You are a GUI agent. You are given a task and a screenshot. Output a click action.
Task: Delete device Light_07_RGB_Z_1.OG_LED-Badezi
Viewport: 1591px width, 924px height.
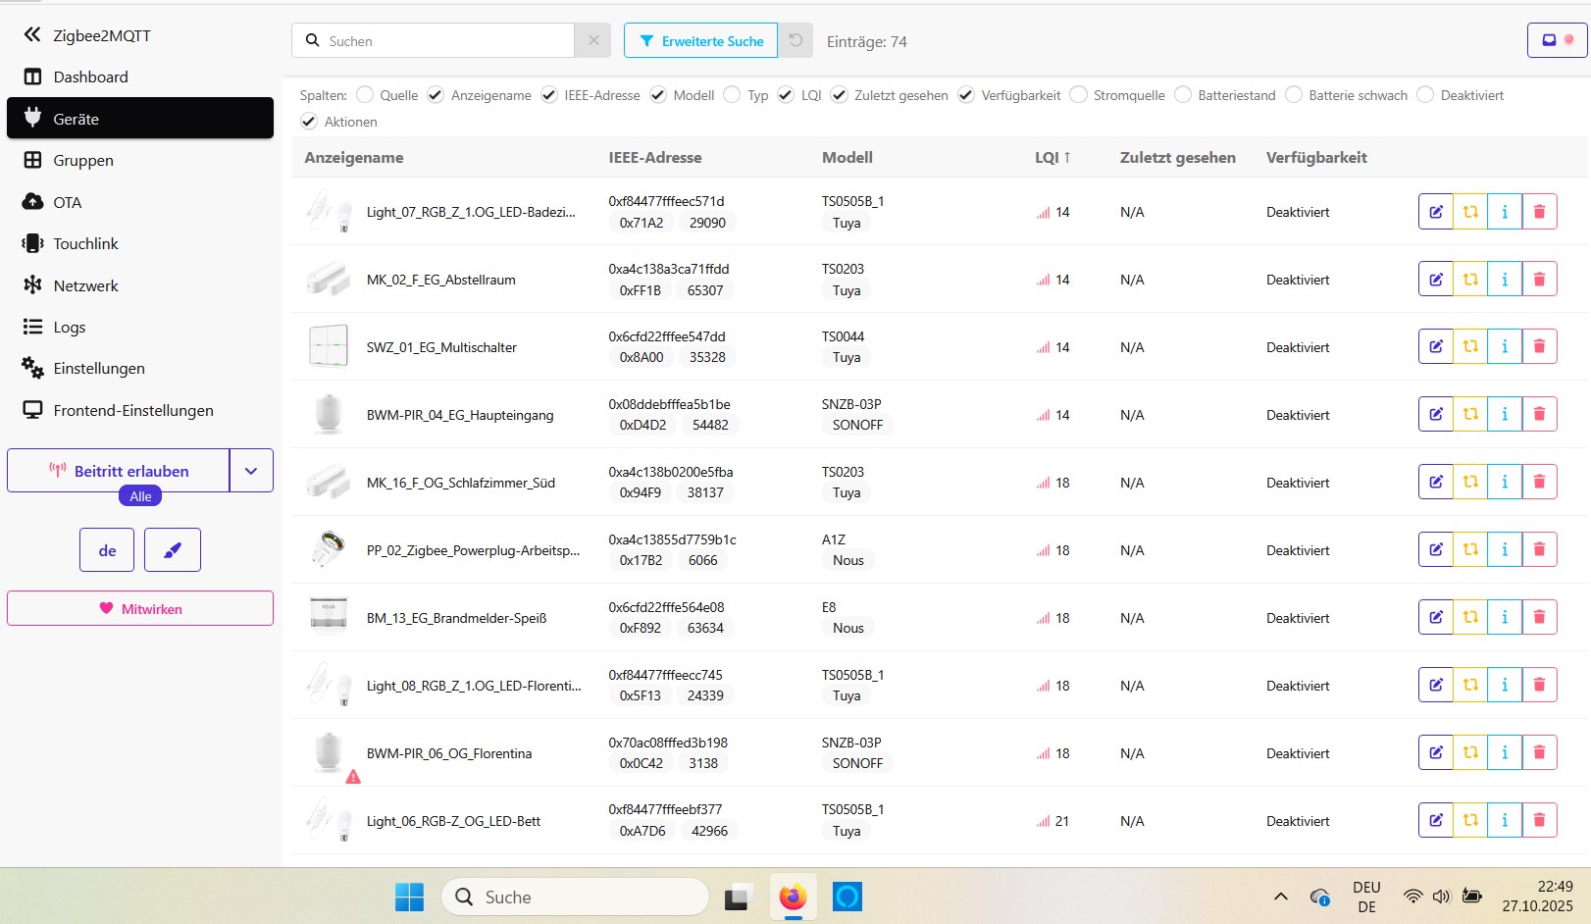coord(1539,212)
